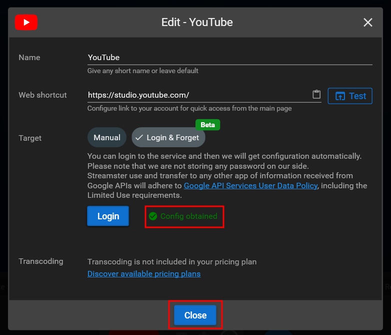Click the Close button at the bottom
This screenshot has height=335, width=391.
(x=195, y=315)
